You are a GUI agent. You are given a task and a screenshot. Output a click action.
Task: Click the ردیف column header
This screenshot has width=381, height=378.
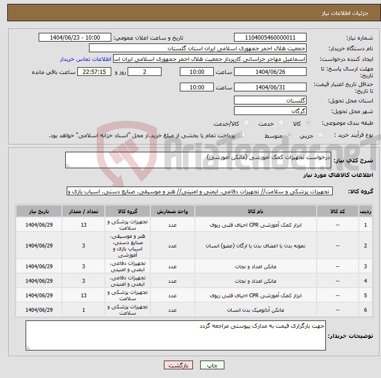pyautogui.click(x=365, y=211)
